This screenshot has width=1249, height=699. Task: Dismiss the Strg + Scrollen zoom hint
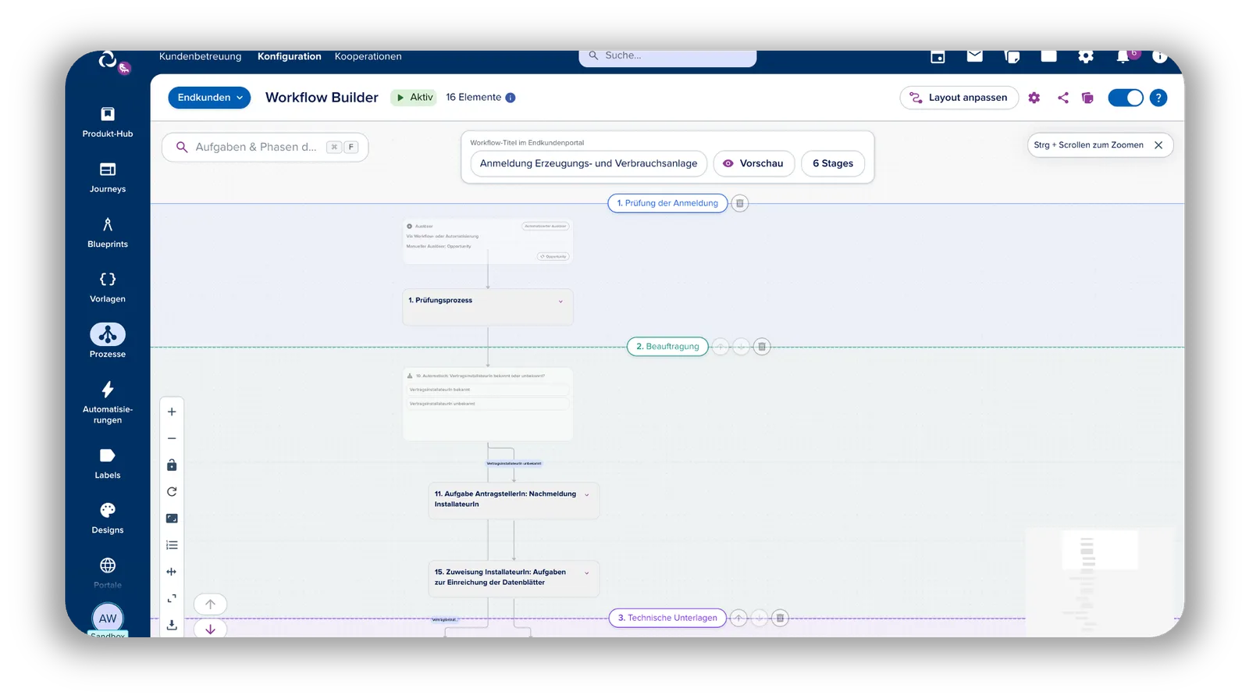click(1158, 145)
